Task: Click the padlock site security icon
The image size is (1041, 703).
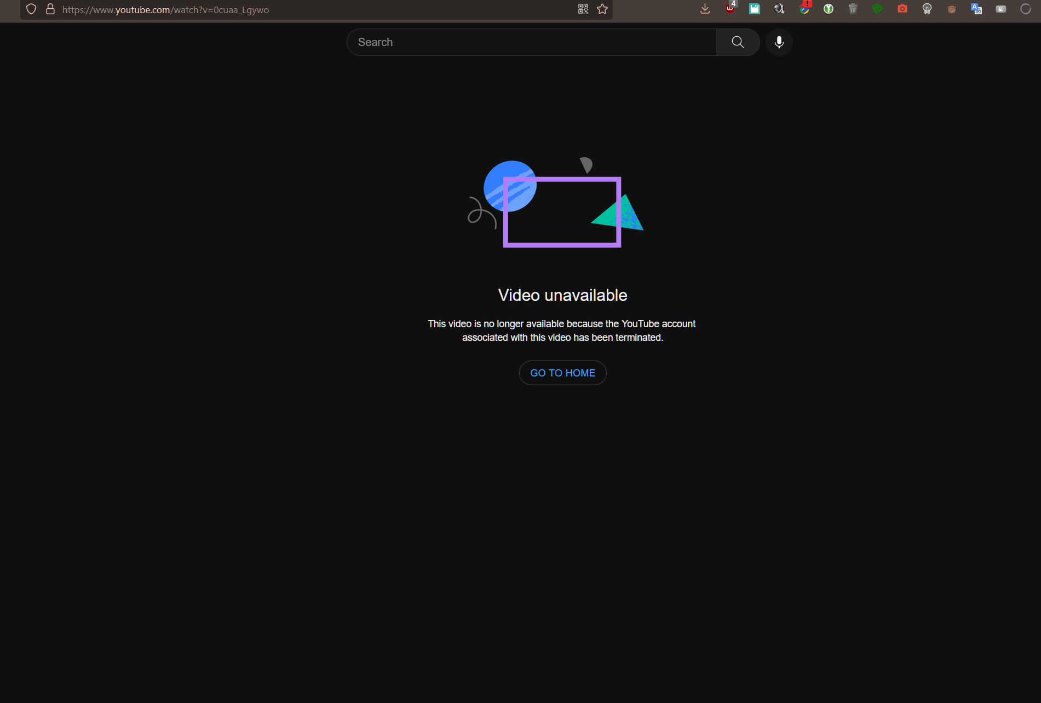Action: tap(50, 9)
